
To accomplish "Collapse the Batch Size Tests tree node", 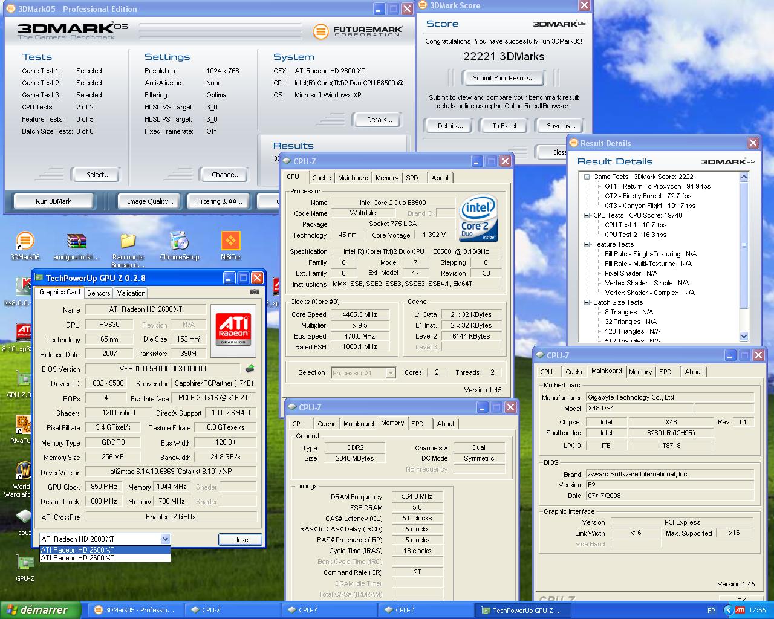I will pyautogui.click(x=587, y=302).
